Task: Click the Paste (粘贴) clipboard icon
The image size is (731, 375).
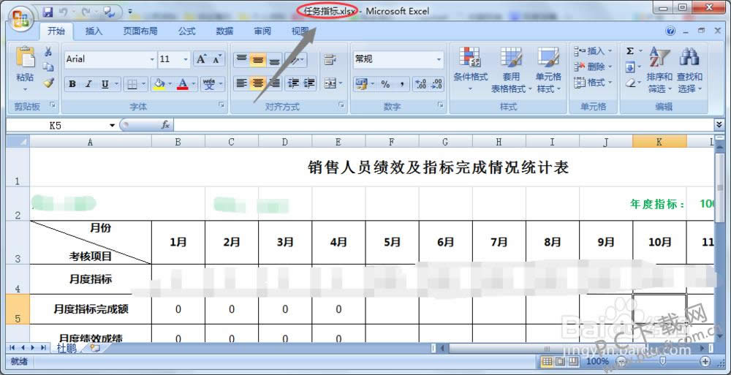Action: (25, 58)
